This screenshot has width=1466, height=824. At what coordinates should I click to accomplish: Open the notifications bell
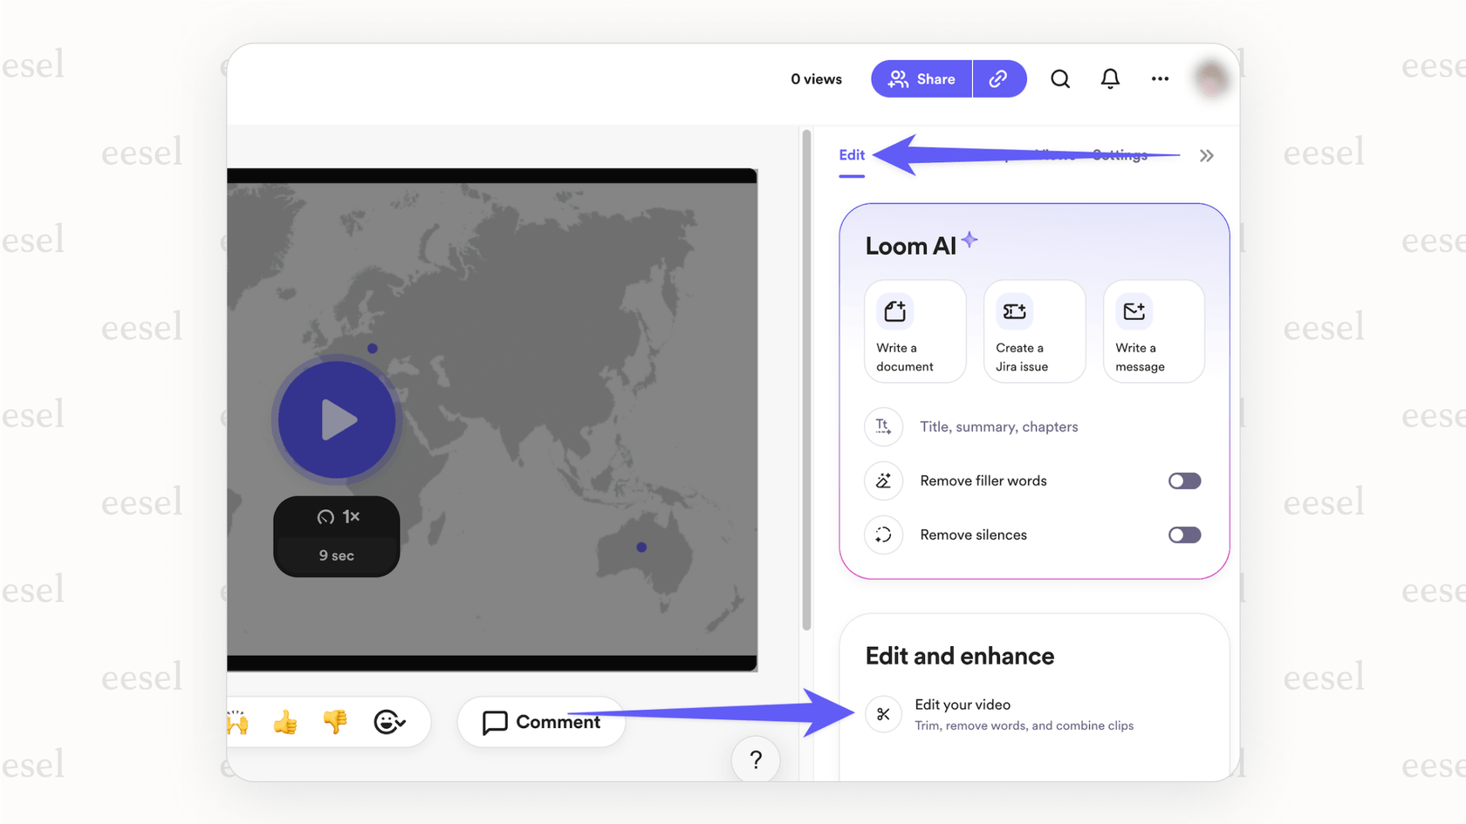click(1110, 78)
